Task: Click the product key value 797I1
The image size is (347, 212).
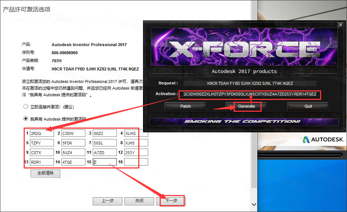Action: point(57,61)
